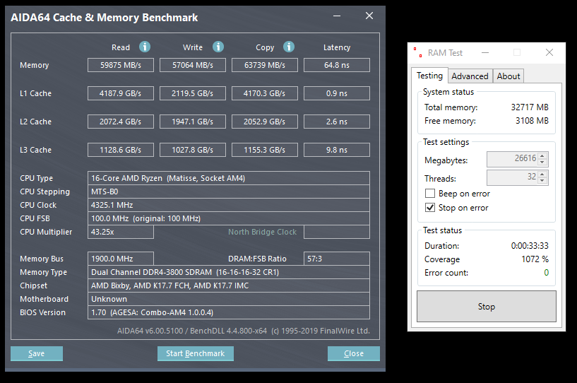
Task: Minimize the AIDA64 benchmark window
Action: coord(337,16)
